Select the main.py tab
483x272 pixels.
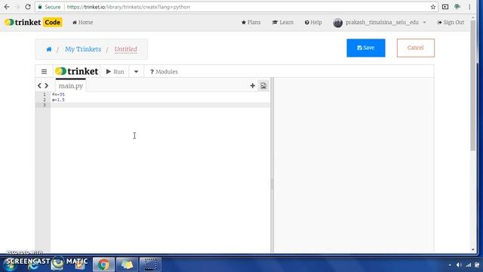click(71, 85)
